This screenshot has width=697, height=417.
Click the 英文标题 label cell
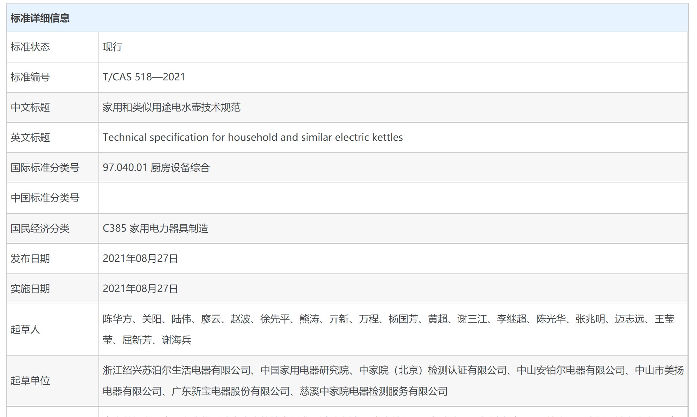pos(30,138)
